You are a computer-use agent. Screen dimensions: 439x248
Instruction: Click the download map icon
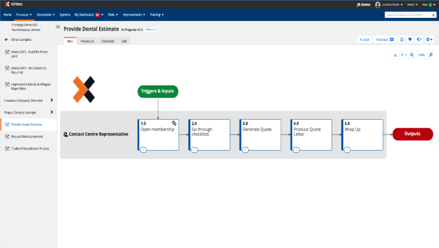tap(395, 55)
